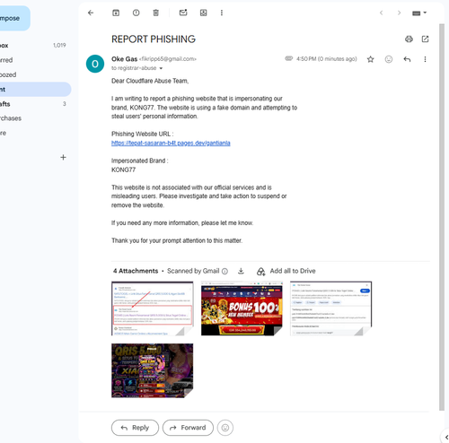
Task: Add an emoji reaction to message
Action: click(x=389, y=59)
